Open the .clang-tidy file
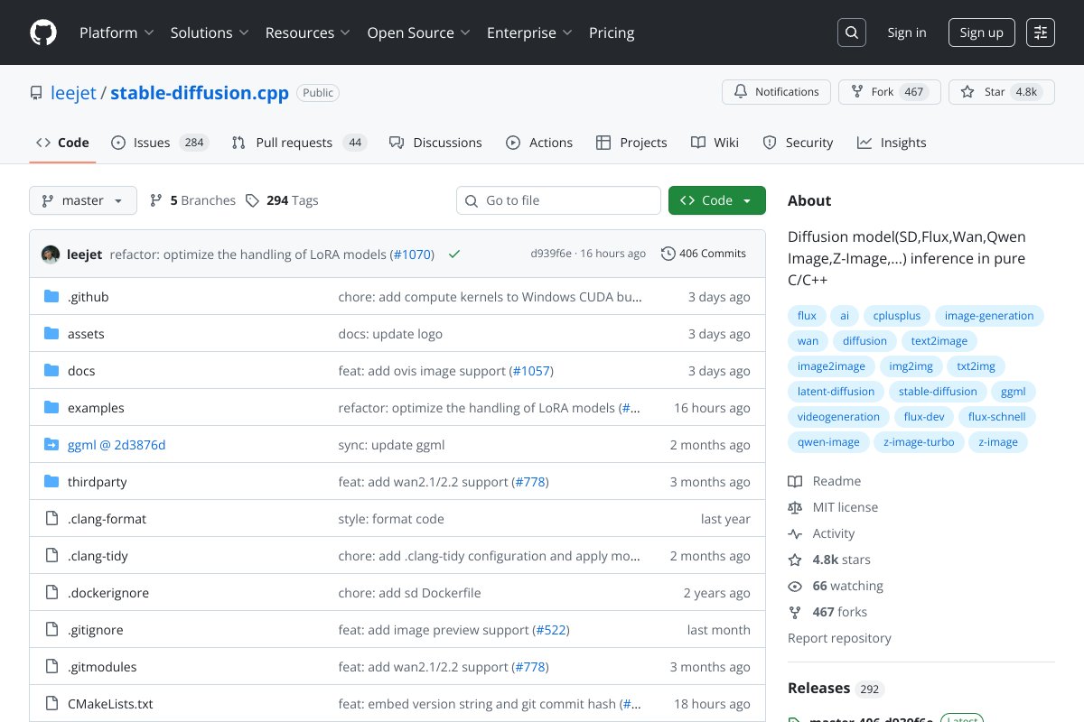Screen dimensions: 1084x722 tap(98, 556)
